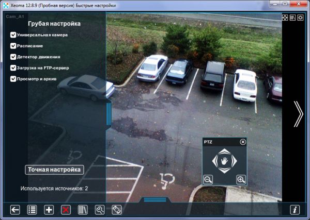310x220 pixels.
Task: Pan camera left with PTZ left arrow
Action: [x=214, y=161]
